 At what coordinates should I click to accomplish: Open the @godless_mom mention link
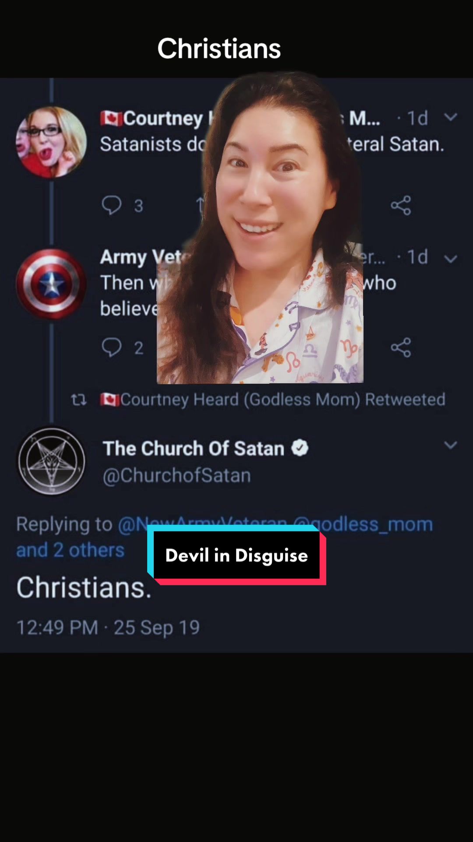pyautogui.click(x=377, y=524)
